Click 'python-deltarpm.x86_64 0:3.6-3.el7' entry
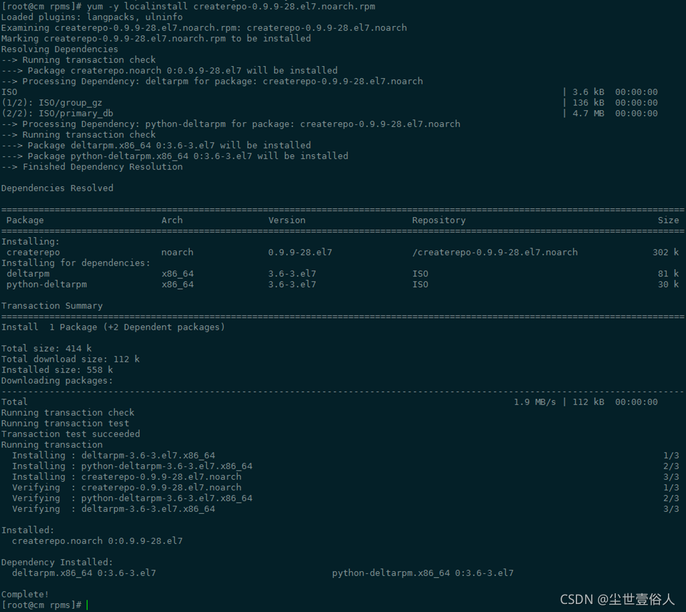The image size is (686, 612). pos(422,573)
